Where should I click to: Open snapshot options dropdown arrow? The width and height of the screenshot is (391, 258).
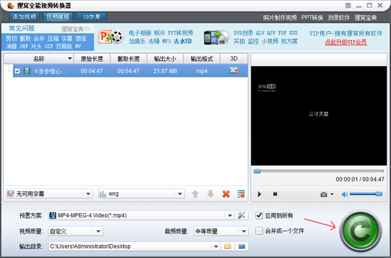coord(332,194)
